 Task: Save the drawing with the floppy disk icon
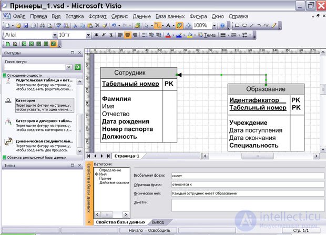[x=26, y=26]
